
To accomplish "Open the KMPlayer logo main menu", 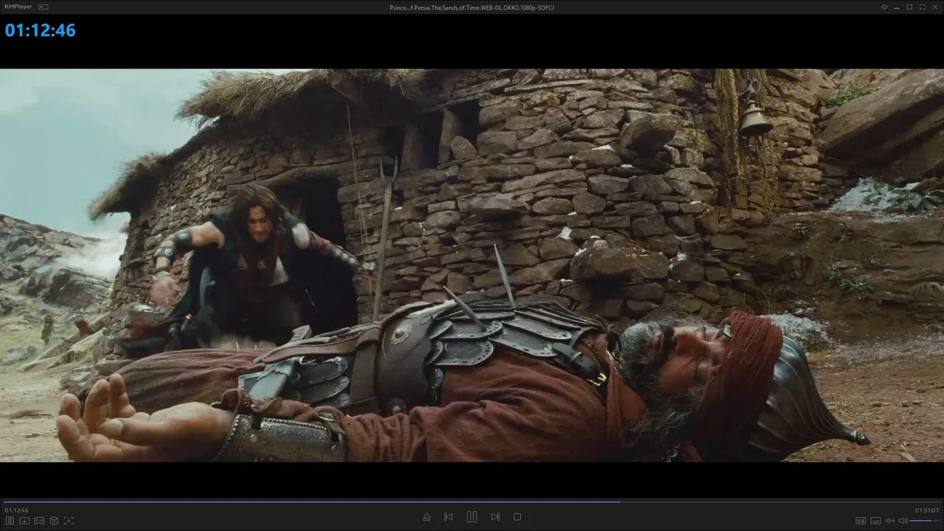I will tap(19, 7).
